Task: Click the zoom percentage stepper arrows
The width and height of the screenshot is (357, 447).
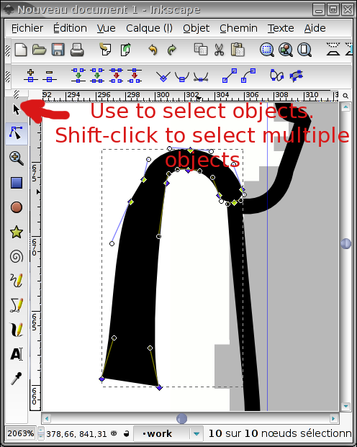Action: [41, 433]
